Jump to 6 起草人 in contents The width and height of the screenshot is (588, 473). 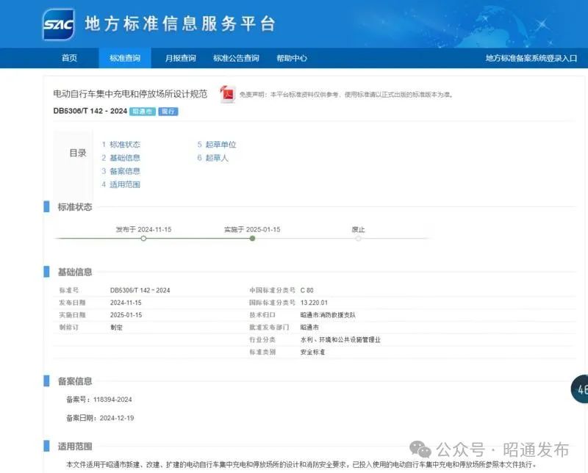coord(212,158)
